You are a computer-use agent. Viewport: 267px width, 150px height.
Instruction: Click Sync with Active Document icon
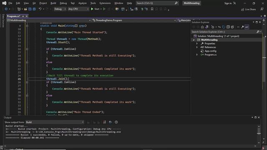pyautogui.click(x=219, y=27)
